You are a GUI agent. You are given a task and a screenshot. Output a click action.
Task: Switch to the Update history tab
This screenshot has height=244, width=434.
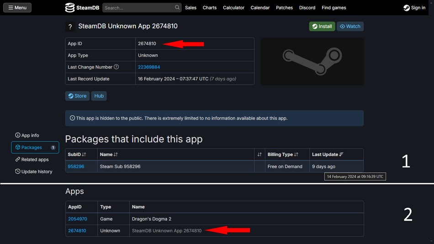pyautogui.click(x=33, y=171)
